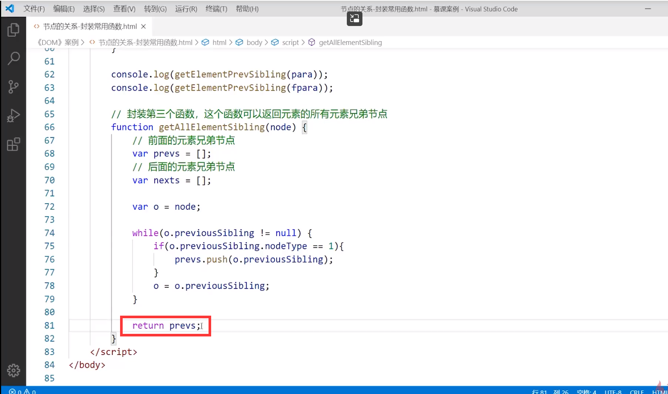Expand the body breadcrumb item
Screen dimensions: 668x394
tap(254, 42)
